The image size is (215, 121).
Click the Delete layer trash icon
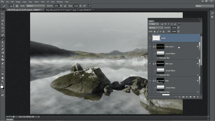click(x=198, y=97)
